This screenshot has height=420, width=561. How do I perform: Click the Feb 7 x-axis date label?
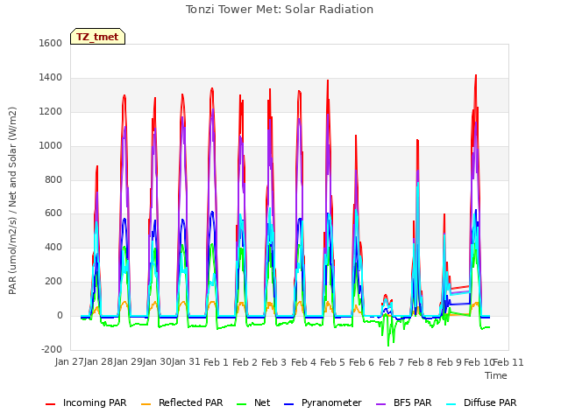click(391, 363)
